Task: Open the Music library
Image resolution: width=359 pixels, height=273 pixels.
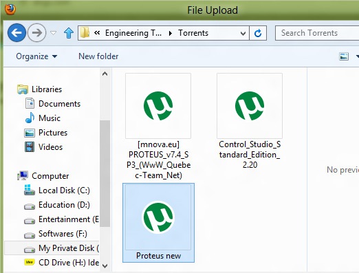Action: [x=50, y=118]
